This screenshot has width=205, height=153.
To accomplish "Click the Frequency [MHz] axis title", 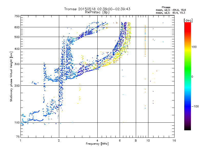I will [x=97, y=144].
